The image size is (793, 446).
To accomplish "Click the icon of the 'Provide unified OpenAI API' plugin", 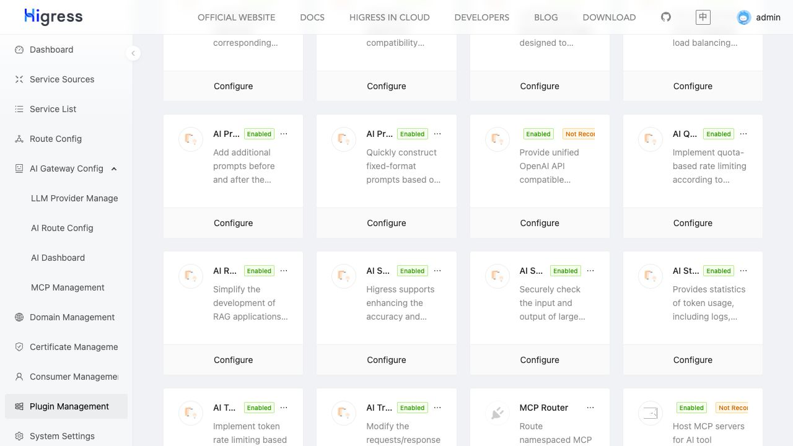I will (x=497, y=139).
